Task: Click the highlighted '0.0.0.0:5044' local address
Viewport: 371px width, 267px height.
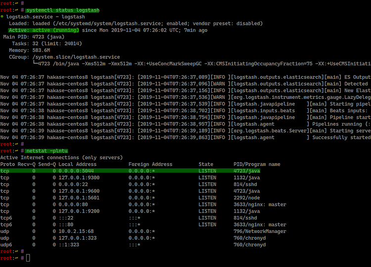Action: (76, 171)
